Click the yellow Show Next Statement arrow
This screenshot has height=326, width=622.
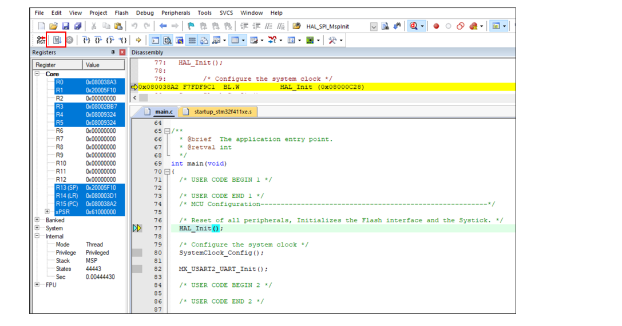(138, 40)
